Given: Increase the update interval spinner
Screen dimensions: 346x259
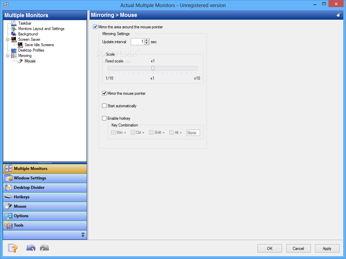Looking at the screenshot, I should pos(147,40).
